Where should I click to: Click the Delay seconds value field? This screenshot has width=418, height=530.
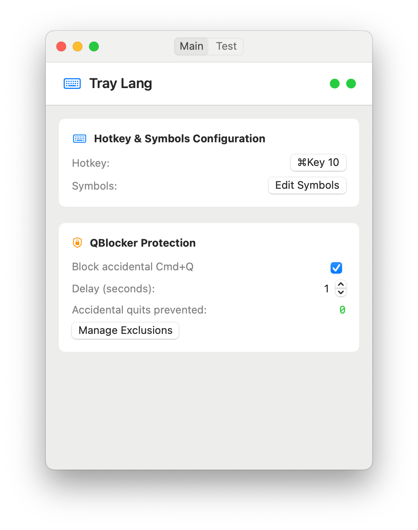(x=327, y=289)
